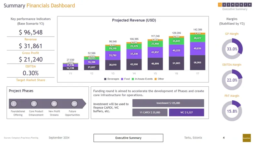Click the Phase II circle icon

click(34, 104)
